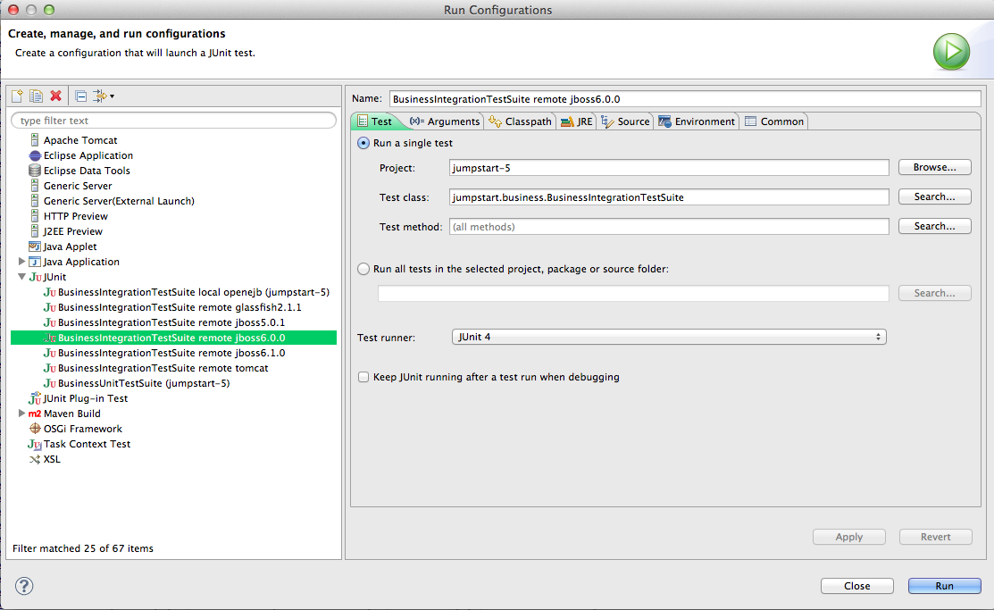Click the J2EE Preview icon

pos(35,231)
